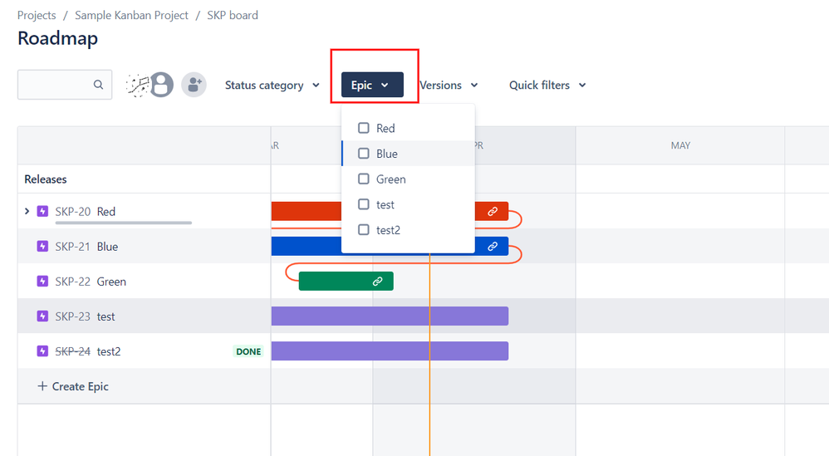829x456 pixels.
Task: Select the Green option in Epic menu
Action: pos(390,179)
